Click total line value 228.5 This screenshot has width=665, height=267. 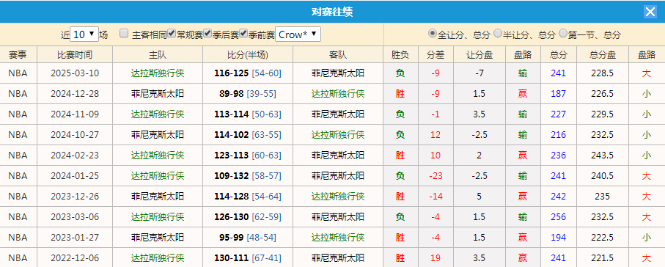tap(603, 73)
